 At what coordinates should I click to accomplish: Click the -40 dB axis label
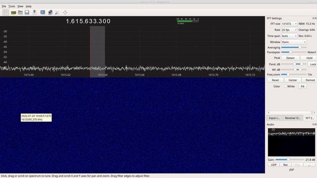[5, 42]
